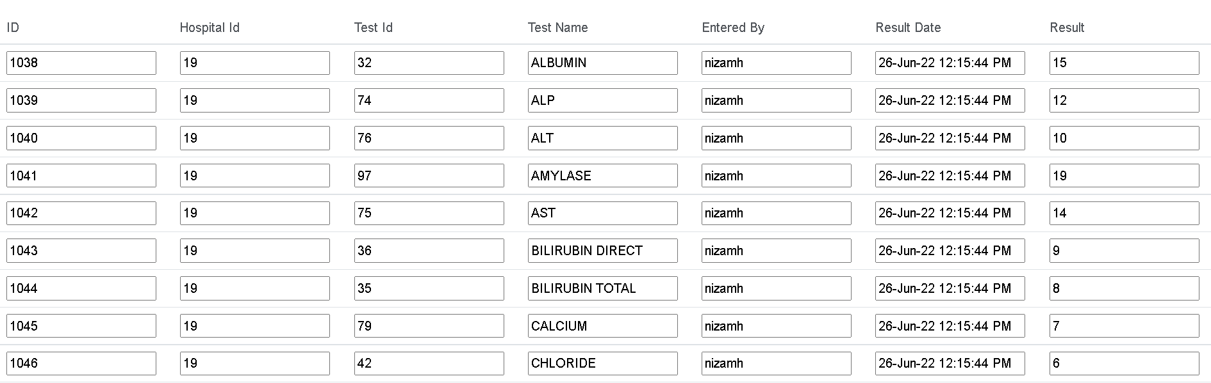Image resolution: width=1211 pixels, height=383 pixels.
Task: Click the Result field showing 7
Action: click(1124, 326)
